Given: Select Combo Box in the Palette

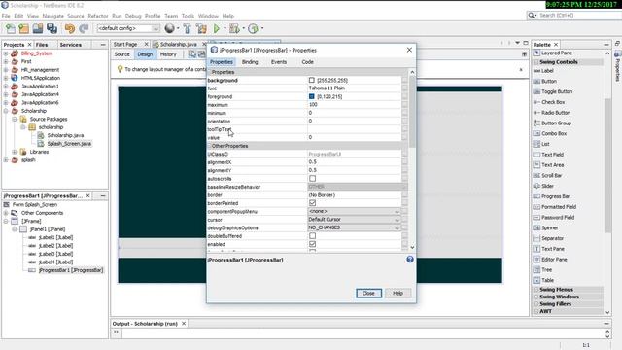Looking at the screenshot, I should 554,134.
